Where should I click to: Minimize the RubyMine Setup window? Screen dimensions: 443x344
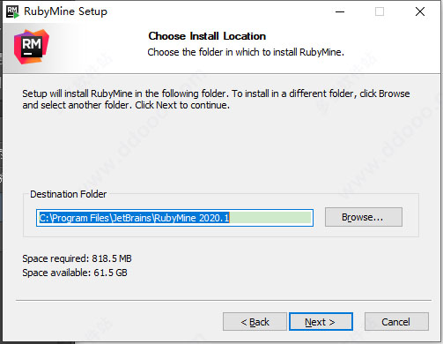[x=340, y=11]
